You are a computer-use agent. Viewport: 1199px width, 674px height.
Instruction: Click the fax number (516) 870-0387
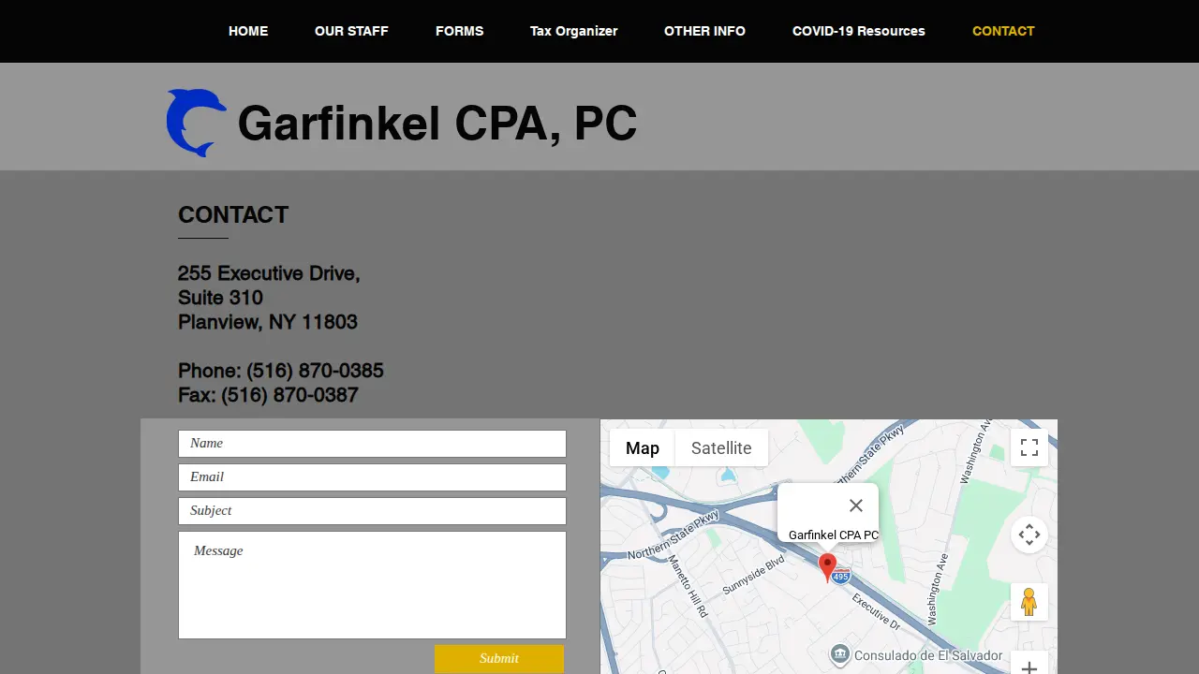click(x=289, y=395)
